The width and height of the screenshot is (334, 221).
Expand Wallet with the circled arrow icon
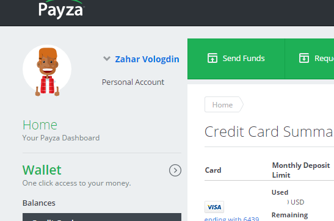(175, 170)
